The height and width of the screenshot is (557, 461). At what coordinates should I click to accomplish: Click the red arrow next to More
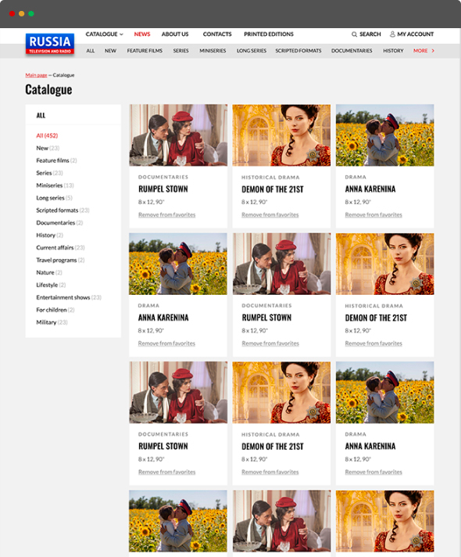pos(433,51)
